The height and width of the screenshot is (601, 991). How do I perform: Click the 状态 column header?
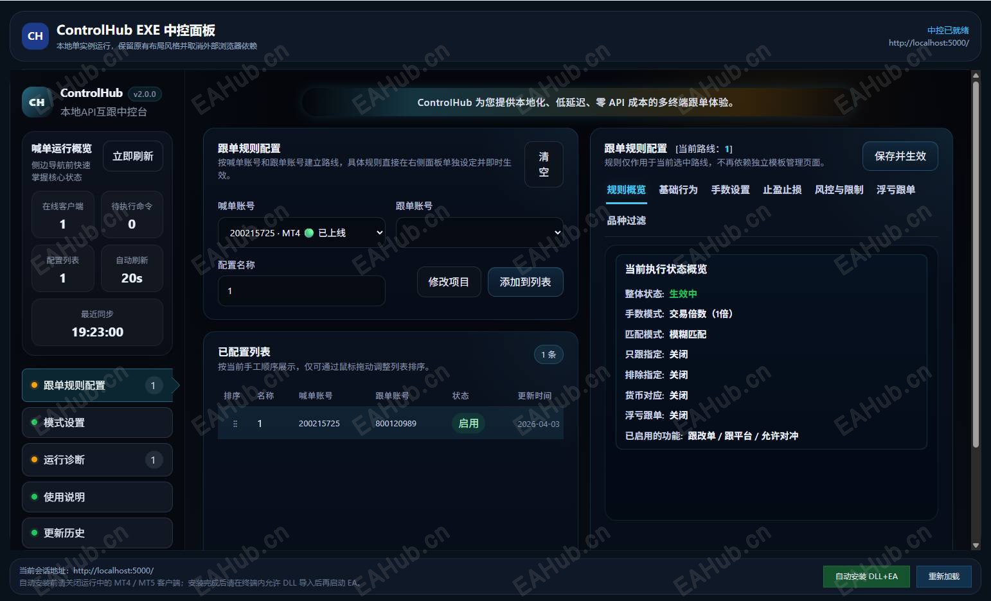point(461,396)
